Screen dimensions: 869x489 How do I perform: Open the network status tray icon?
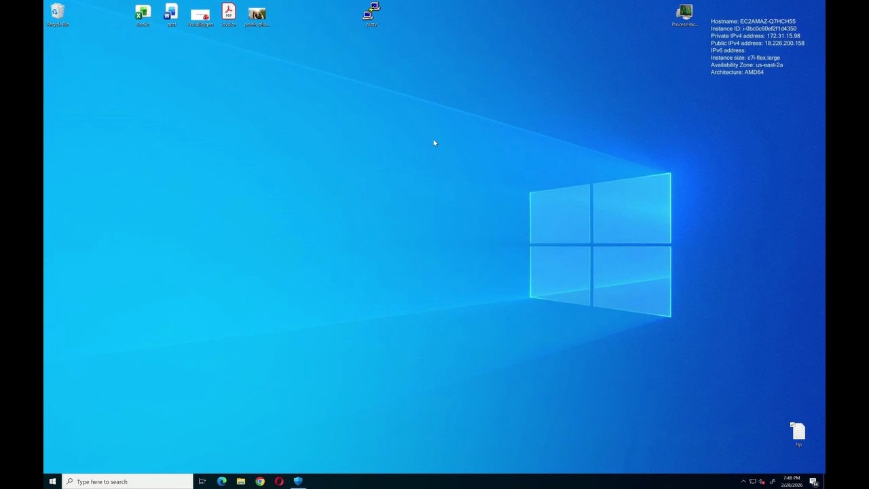pos(752,482)
